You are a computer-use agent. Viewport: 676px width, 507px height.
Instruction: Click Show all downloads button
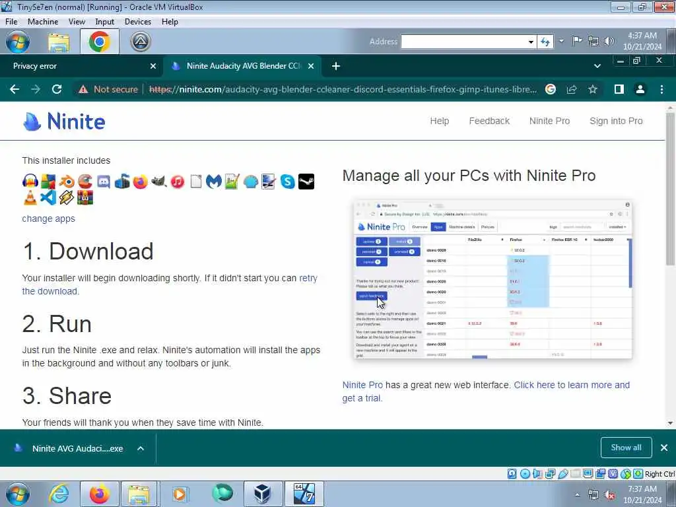[626, 448]
